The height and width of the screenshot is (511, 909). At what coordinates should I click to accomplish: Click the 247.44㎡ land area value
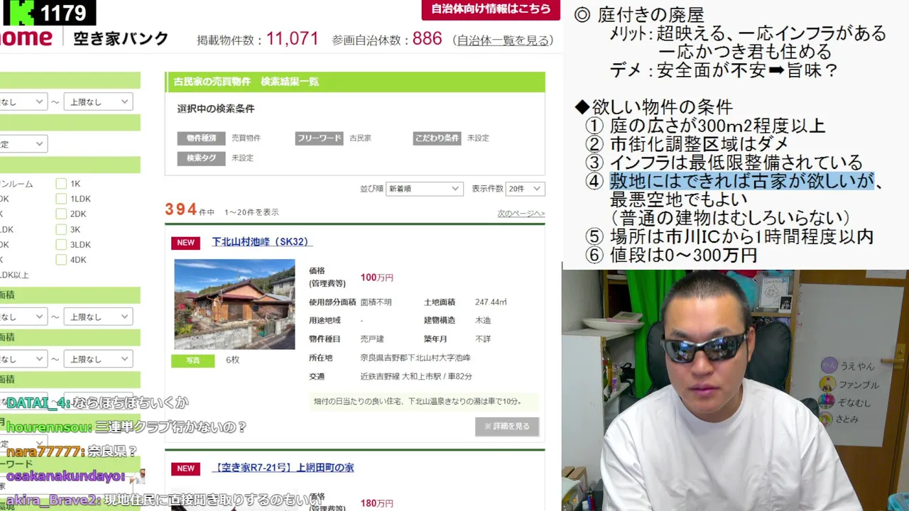coord(491,302)
